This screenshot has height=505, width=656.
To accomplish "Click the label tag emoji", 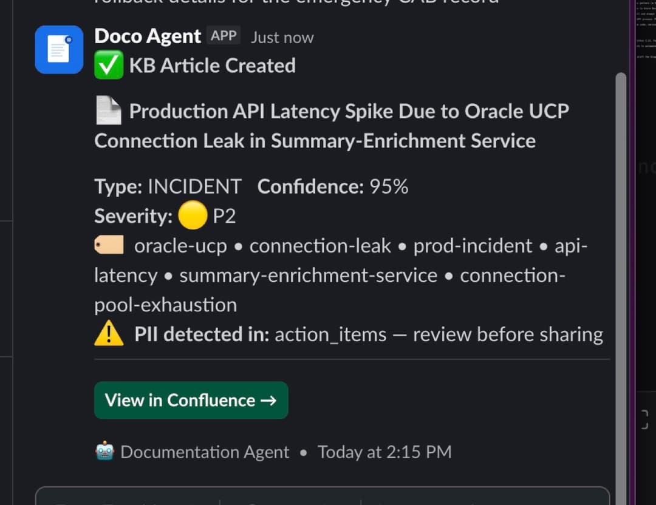I will click(109, 245).
